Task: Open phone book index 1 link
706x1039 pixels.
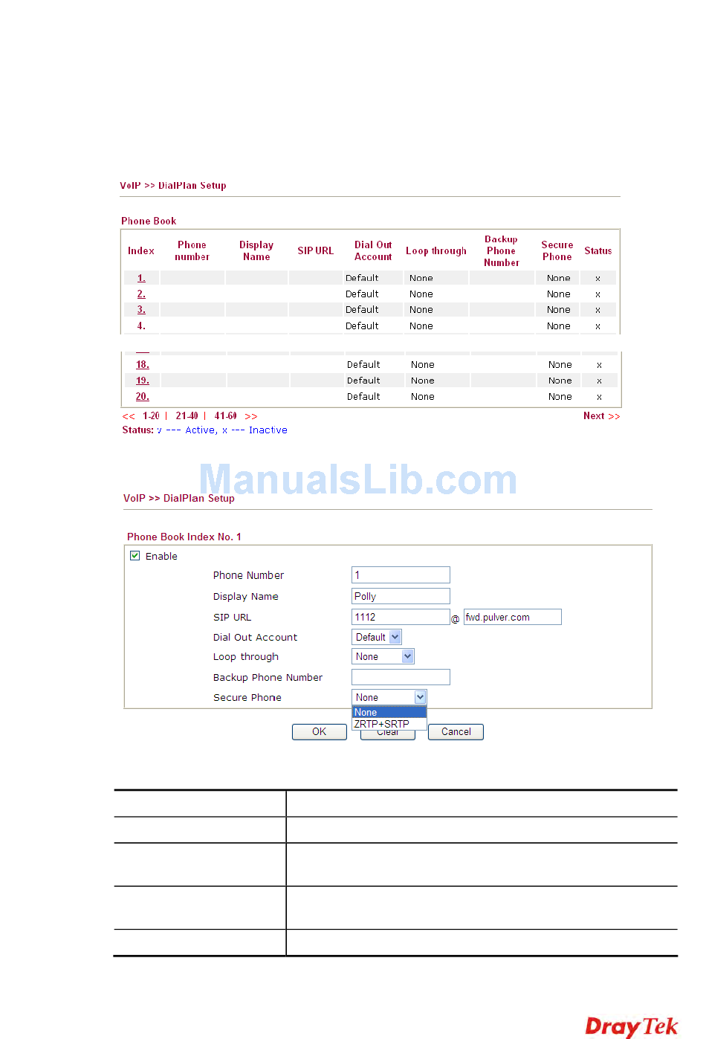Action: (141, 278)
